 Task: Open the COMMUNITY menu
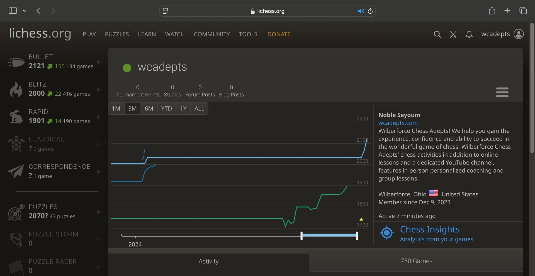point(212,34)
